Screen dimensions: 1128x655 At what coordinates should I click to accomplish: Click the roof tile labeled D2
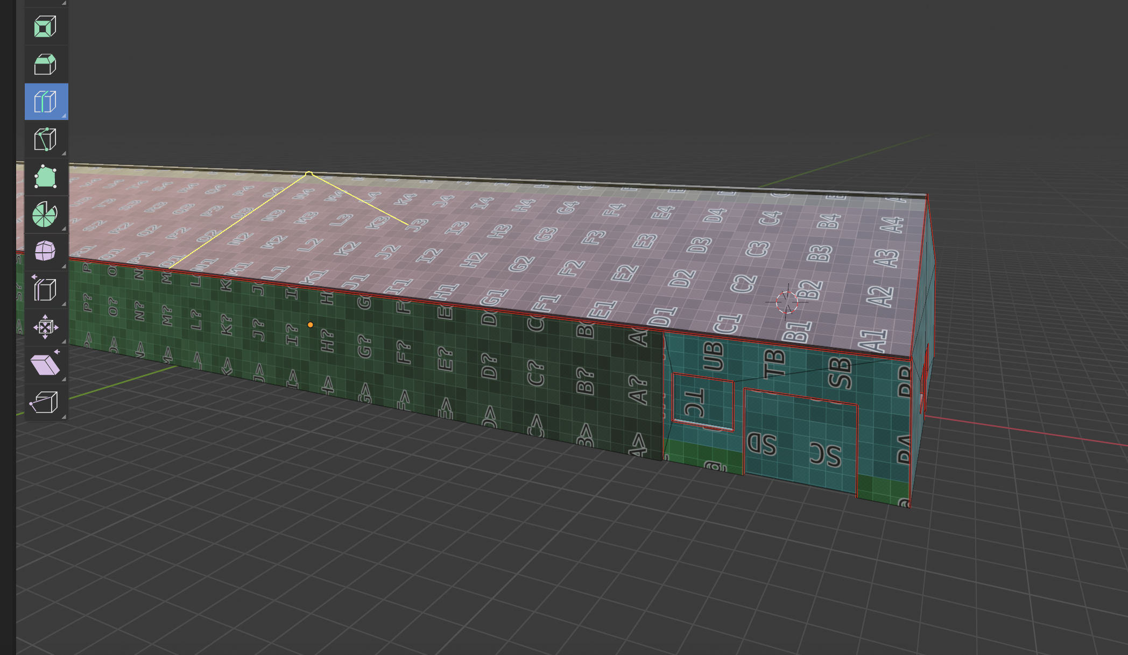[x=682, y=279]
